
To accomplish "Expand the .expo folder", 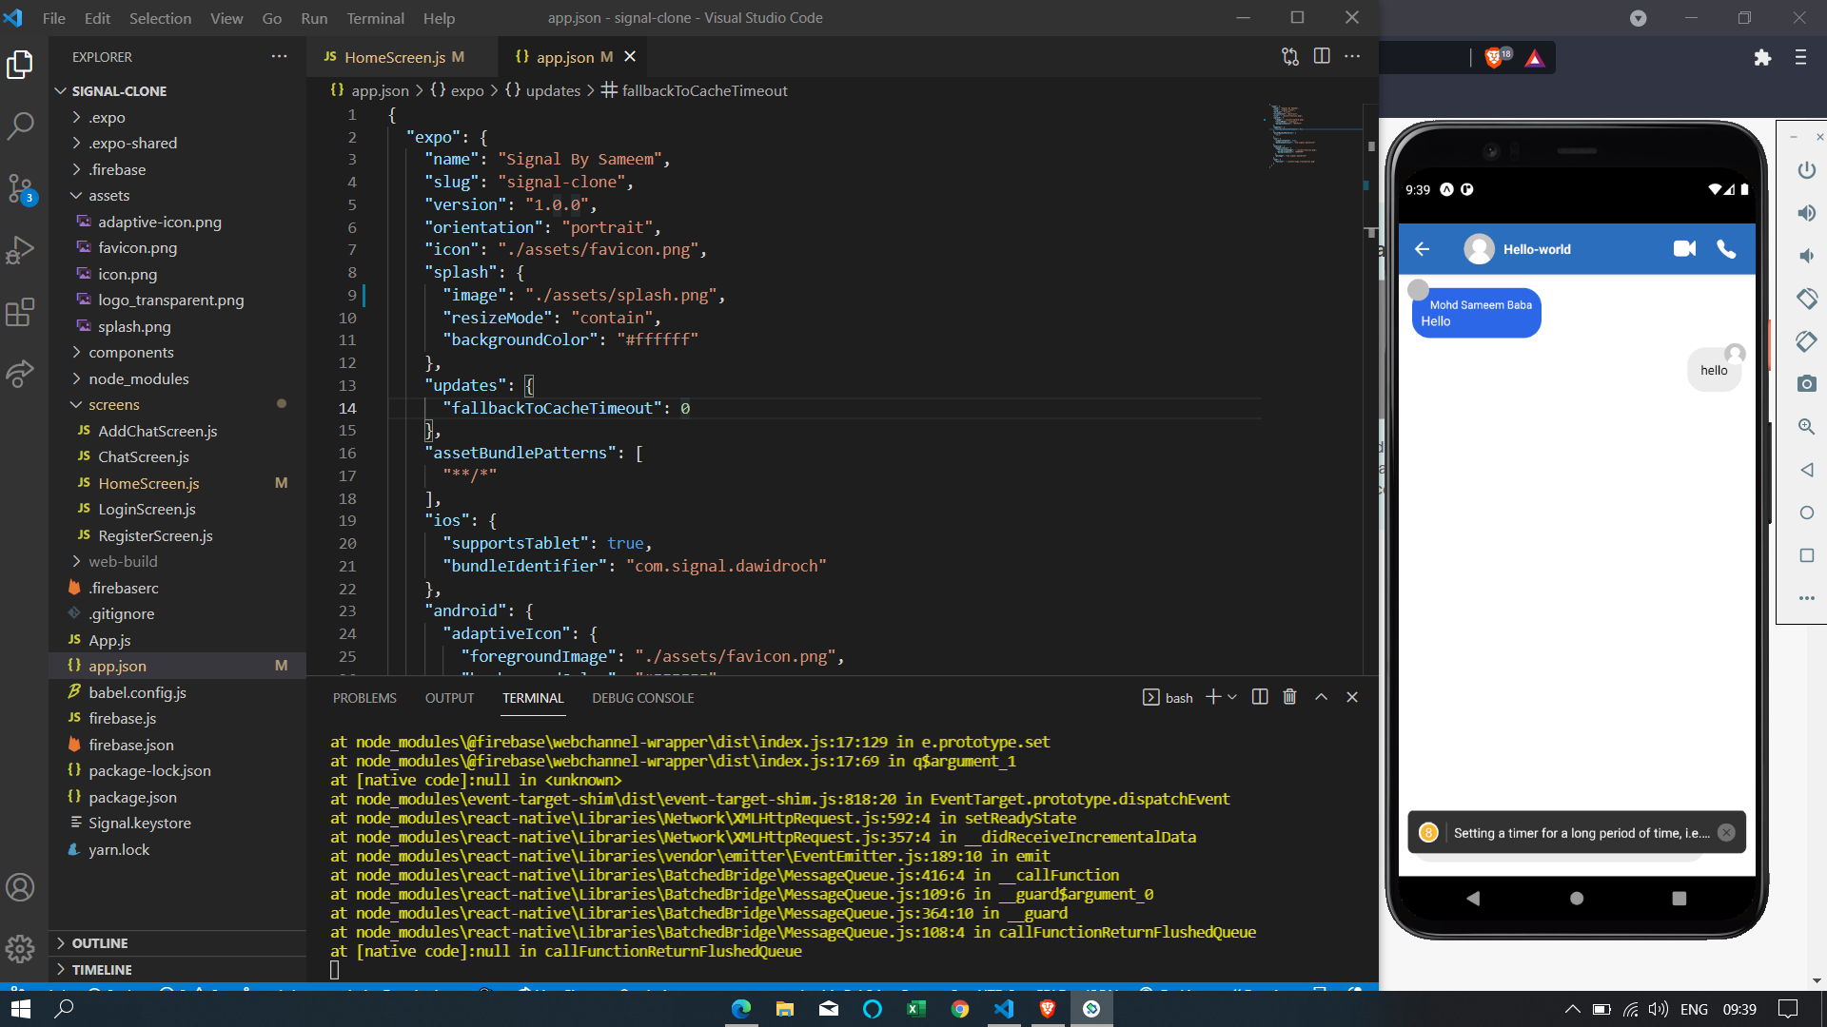I will pyautogui.click(x=177, y=117).
